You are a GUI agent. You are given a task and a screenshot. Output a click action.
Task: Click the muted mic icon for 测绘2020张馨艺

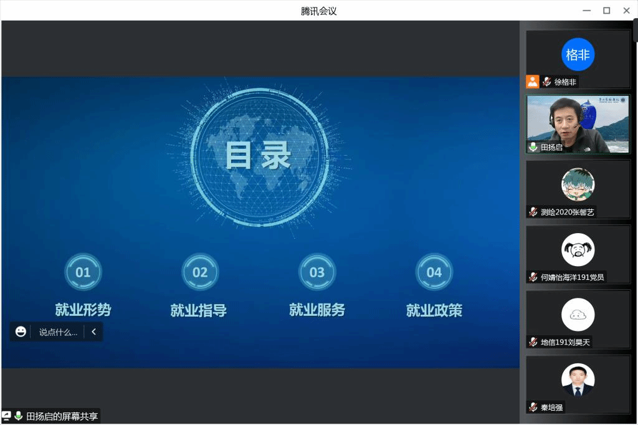(533, 212)
